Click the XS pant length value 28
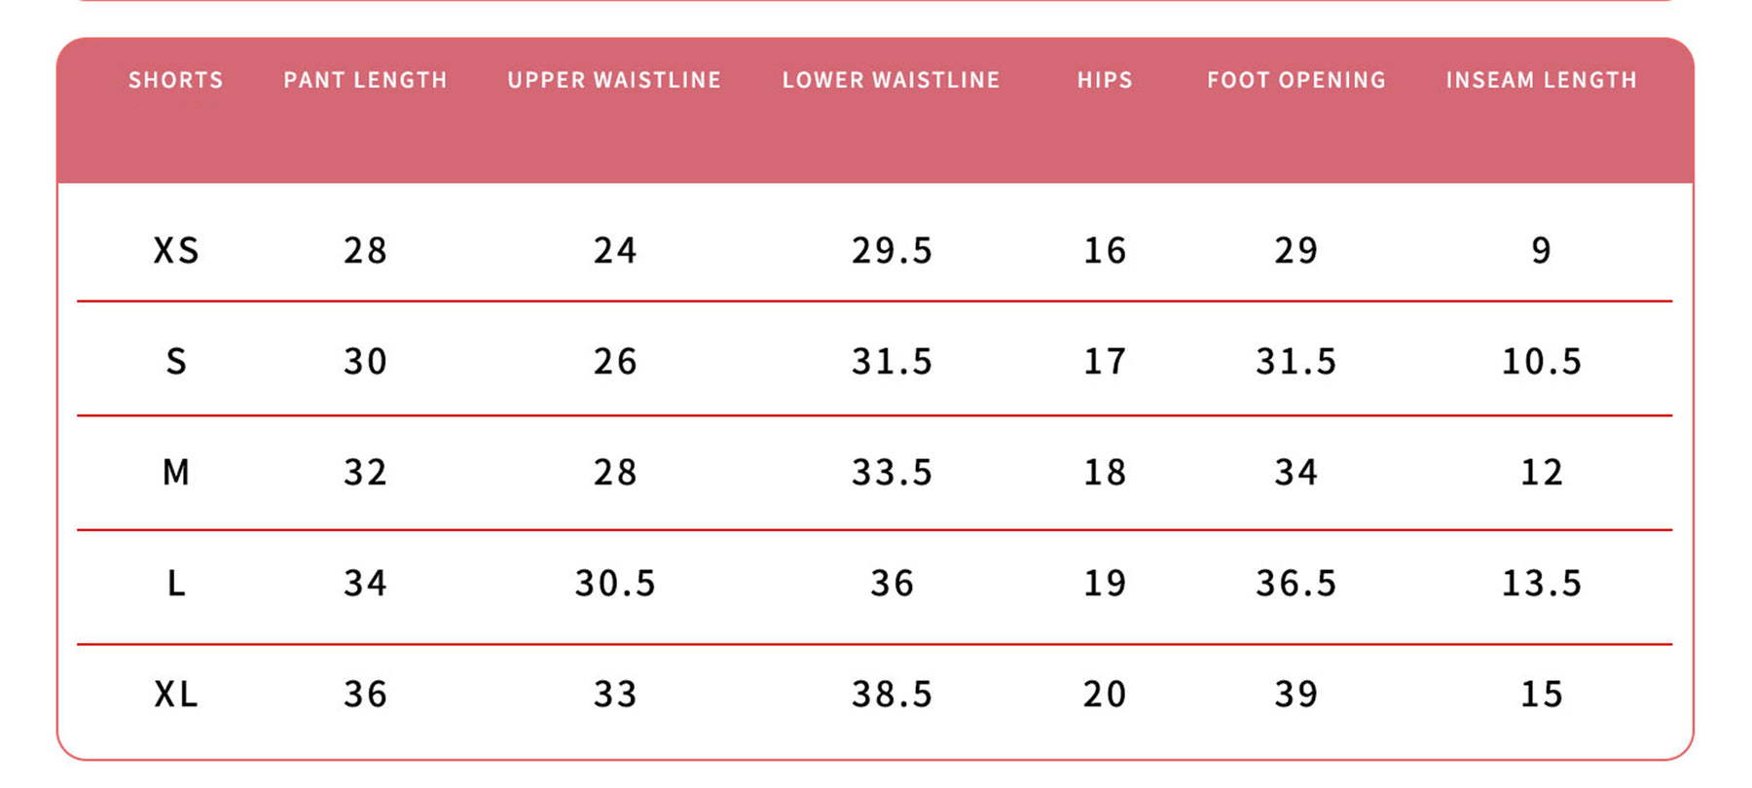1752x788 pixels. (x=365, y=251)
